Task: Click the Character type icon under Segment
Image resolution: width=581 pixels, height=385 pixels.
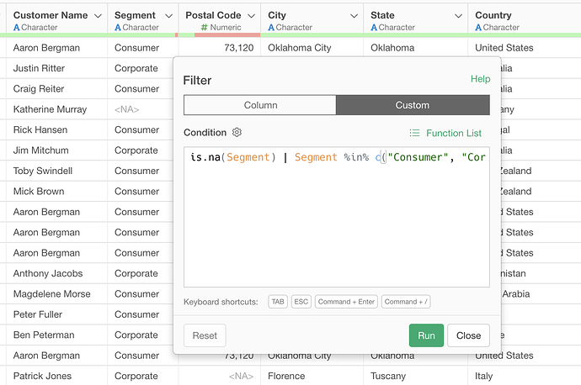Action: coord(118,28)
